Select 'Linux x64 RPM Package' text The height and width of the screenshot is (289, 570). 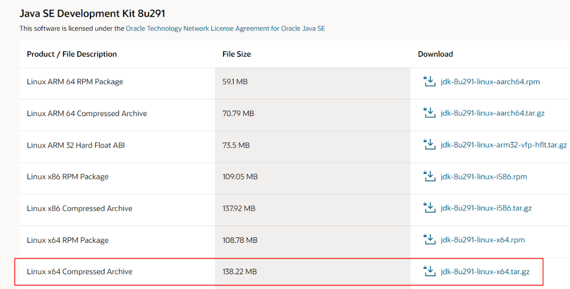(x=68, y=240)
